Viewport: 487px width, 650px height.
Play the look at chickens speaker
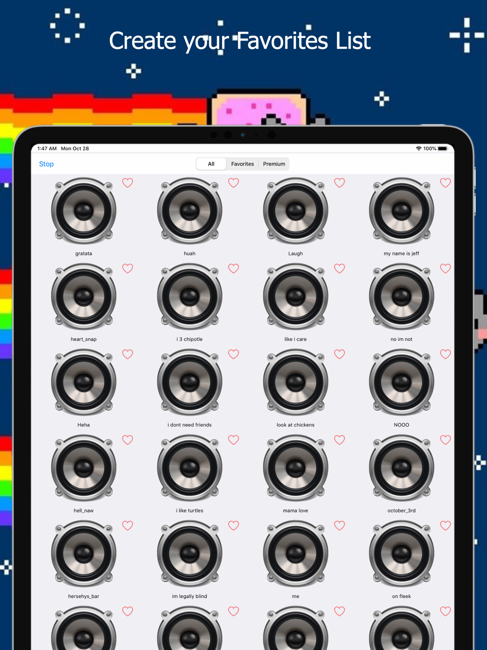[296, 382]
